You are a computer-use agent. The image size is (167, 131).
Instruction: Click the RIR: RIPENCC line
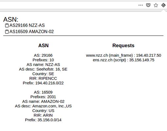click(43, 78)
